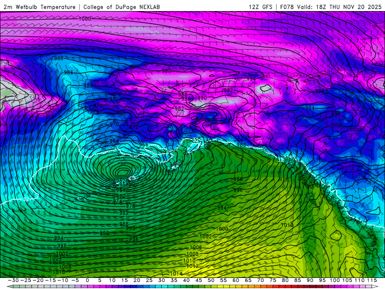
Task: Click the "2m Wetbulb Temperature" map title
Action: click(39, 7)
